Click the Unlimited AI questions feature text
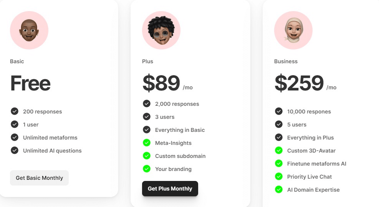Image resolution: width=379 pixels, height=207 pixels. click(52, 151)
